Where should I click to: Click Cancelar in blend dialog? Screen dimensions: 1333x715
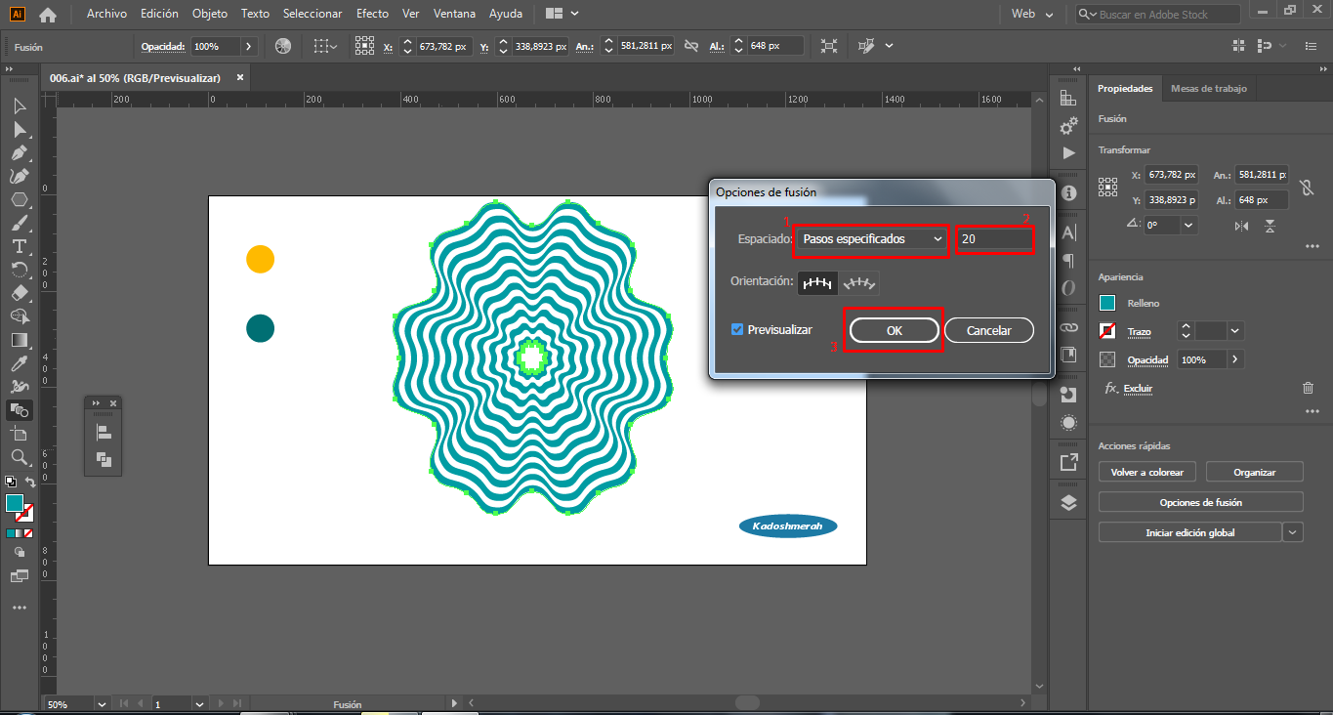(989, 331)
